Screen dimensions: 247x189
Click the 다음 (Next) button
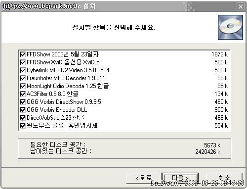coord(180,178)
